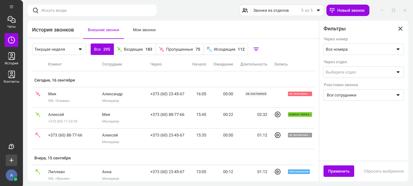The height and width of the screenshot is (186, 413).
Task: Open the Выберите отдел dropdown
Action: (363, 72)
